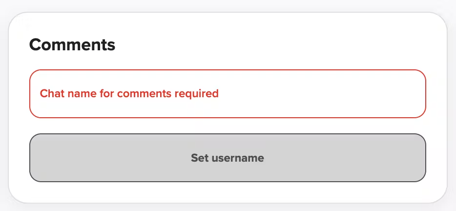Click the red chat name required message
Viewport: 456px width, 211px height.
click(129, 93)
